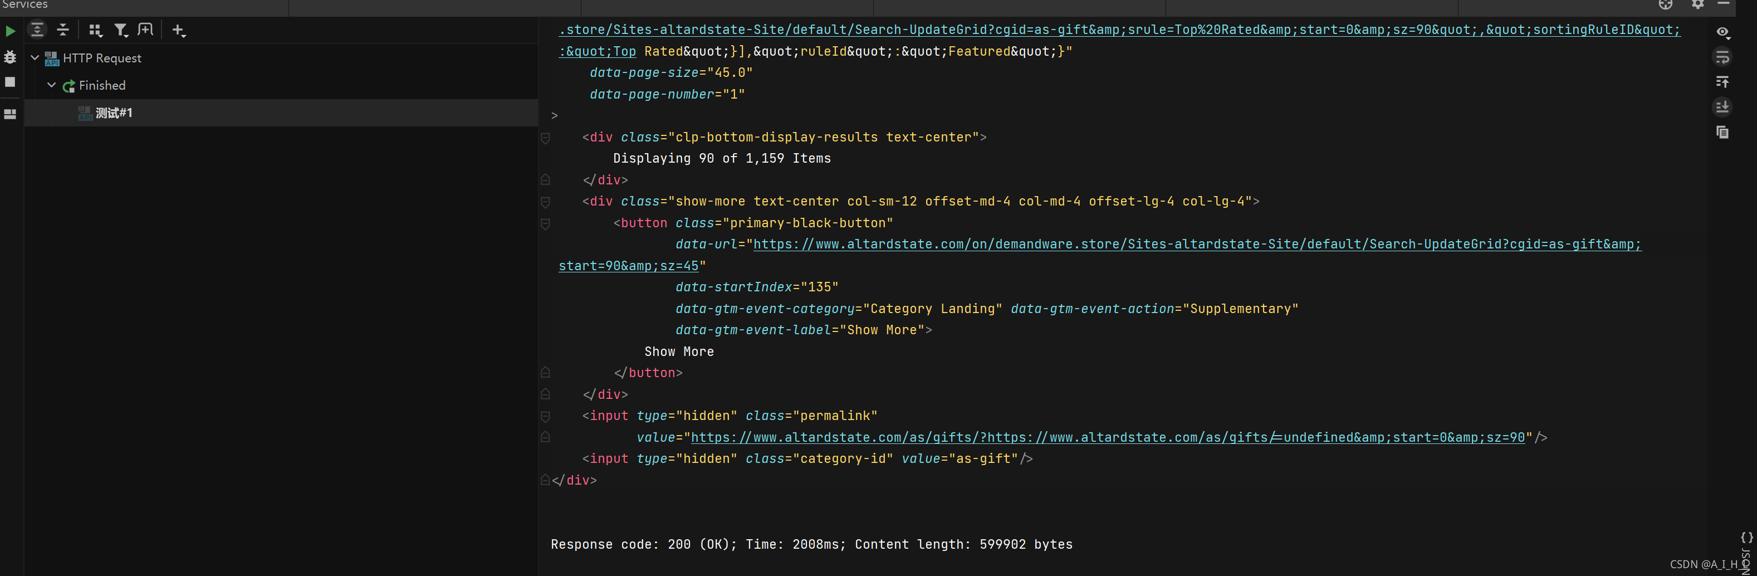
Task: Click the crosshair icon in Services header
Action: click(x=1666, y=4)
